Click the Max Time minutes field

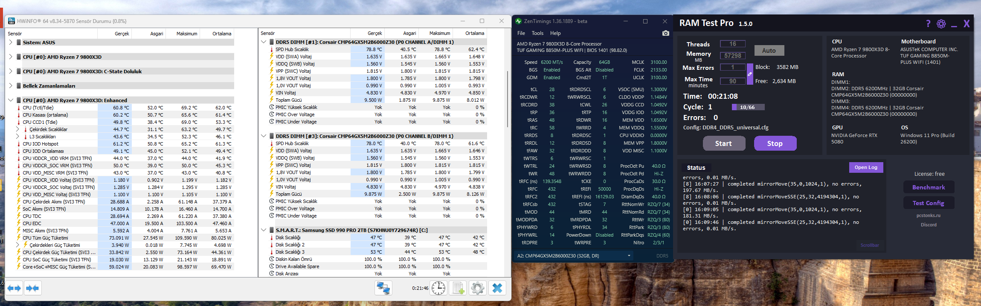coord(733,81)
